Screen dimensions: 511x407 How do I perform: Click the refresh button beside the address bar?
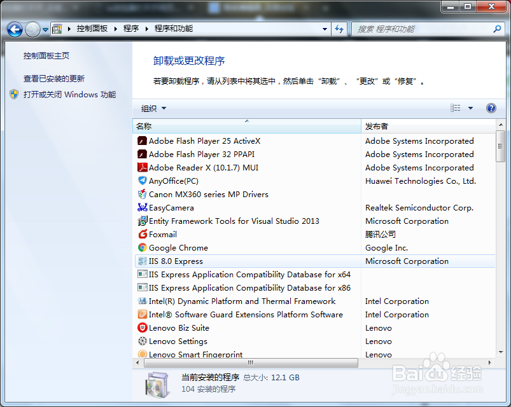point(339,29)
